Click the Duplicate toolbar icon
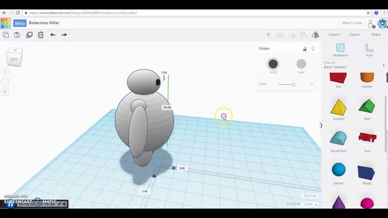 [29, 35]
